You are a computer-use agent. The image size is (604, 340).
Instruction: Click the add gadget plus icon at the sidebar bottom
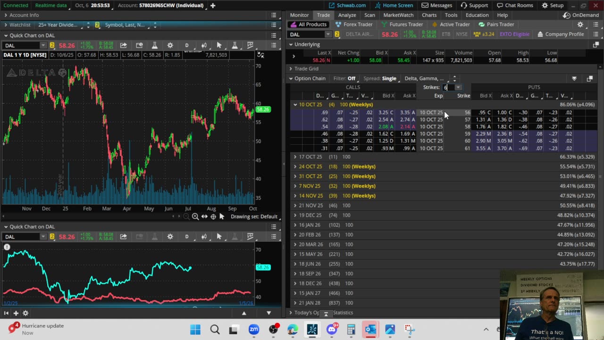(16, 313)
